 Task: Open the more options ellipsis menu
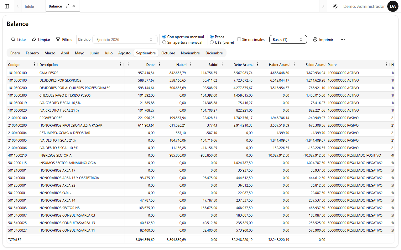pos(343,40)
